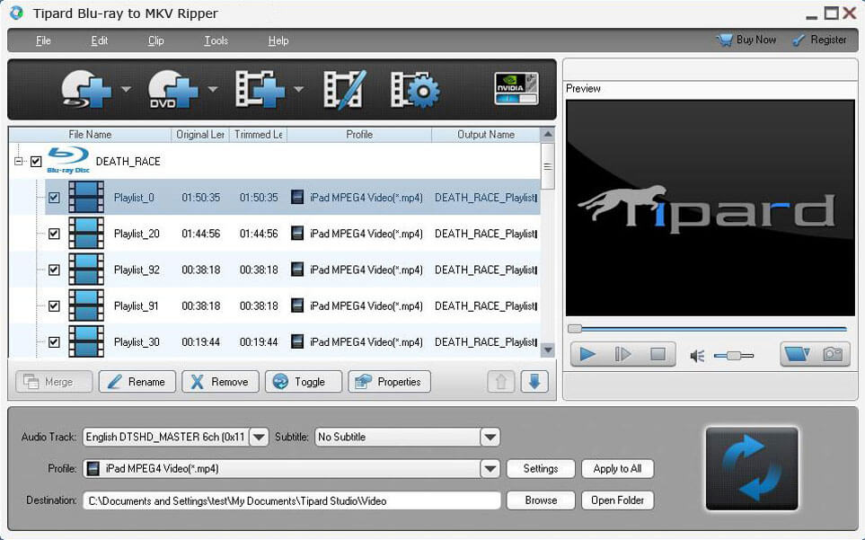Click the Apply to All button
Viewport: 865px width, 540px height.
(617, 468)
